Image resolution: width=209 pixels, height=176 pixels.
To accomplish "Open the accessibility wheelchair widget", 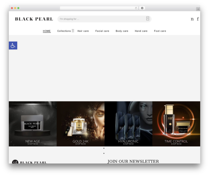I will pos(13,45).
